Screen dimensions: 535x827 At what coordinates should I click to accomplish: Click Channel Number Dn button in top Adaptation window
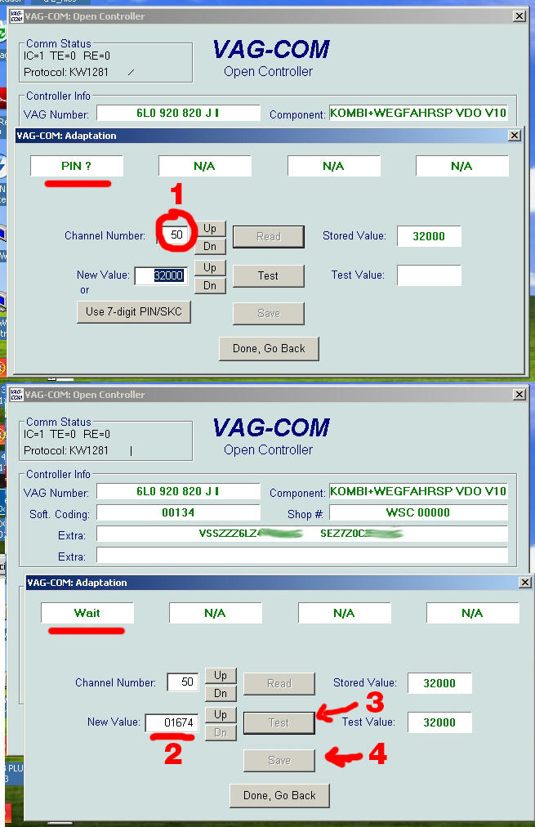tap(210, 246)
